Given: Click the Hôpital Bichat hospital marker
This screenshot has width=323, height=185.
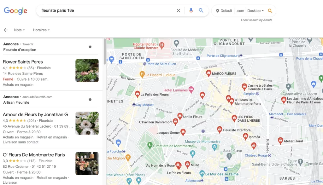Looking at the screenshot, I should [x=162, y=45].
